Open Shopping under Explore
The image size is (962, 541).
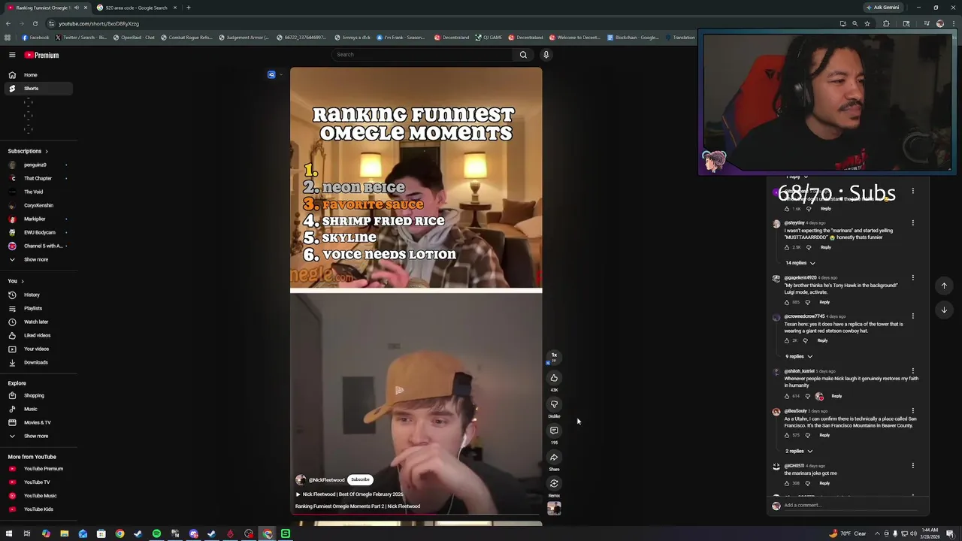point(38,395)
